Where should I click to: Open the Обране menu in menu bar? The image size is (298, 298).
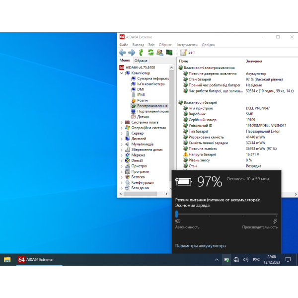click(x=165, y=45)
